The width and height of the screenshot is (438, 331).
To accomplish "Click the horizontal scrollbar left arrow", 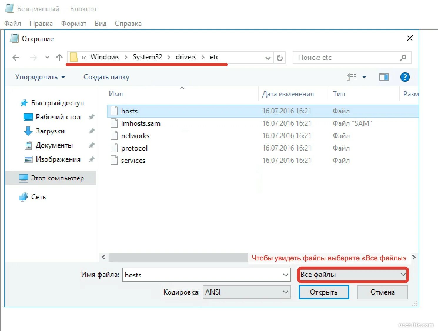I will coord(103,257).
